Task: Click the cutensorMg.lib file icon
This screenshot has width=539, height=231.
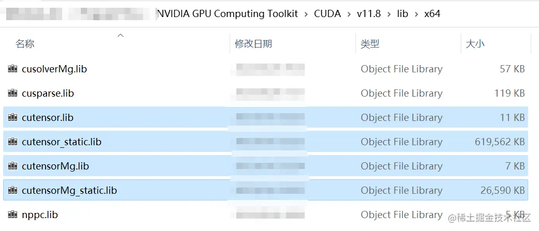Action: pyautogui.click(x=13, y=166)
